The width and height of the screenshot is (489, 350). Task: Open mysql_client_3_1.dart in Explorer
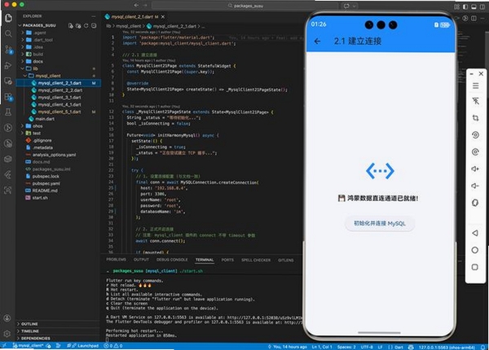tap(59, 98)
